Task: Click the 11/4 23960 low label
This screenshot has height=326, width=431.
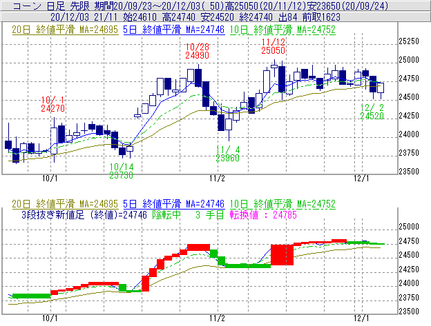Action: coord(228,154)
